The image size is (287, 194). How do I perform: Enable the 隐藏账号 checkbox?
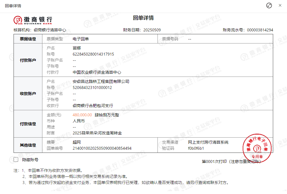[x=16, y=160]
